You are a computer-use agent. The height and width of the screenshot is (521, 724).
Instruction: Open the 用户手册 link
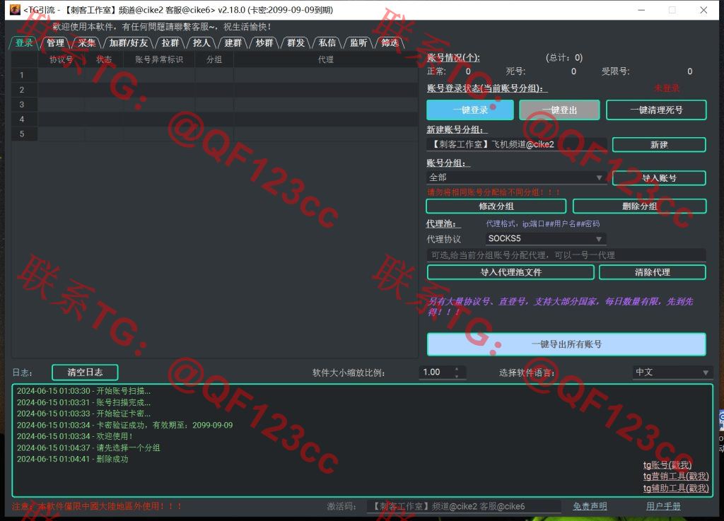[663, 506]
